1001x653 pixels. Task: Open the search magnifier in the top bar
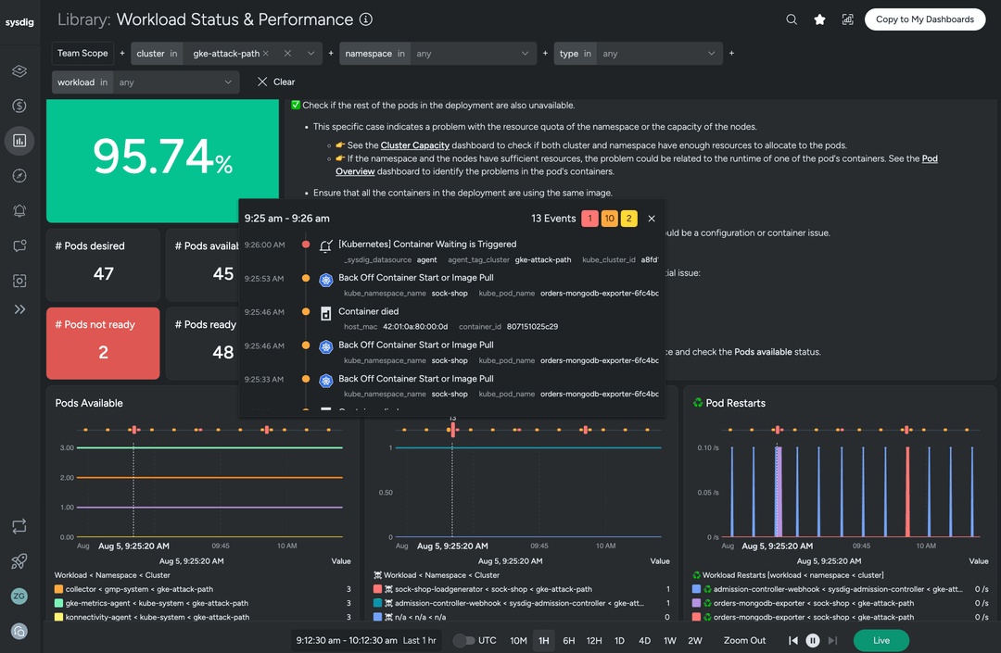tap(791, 19)
